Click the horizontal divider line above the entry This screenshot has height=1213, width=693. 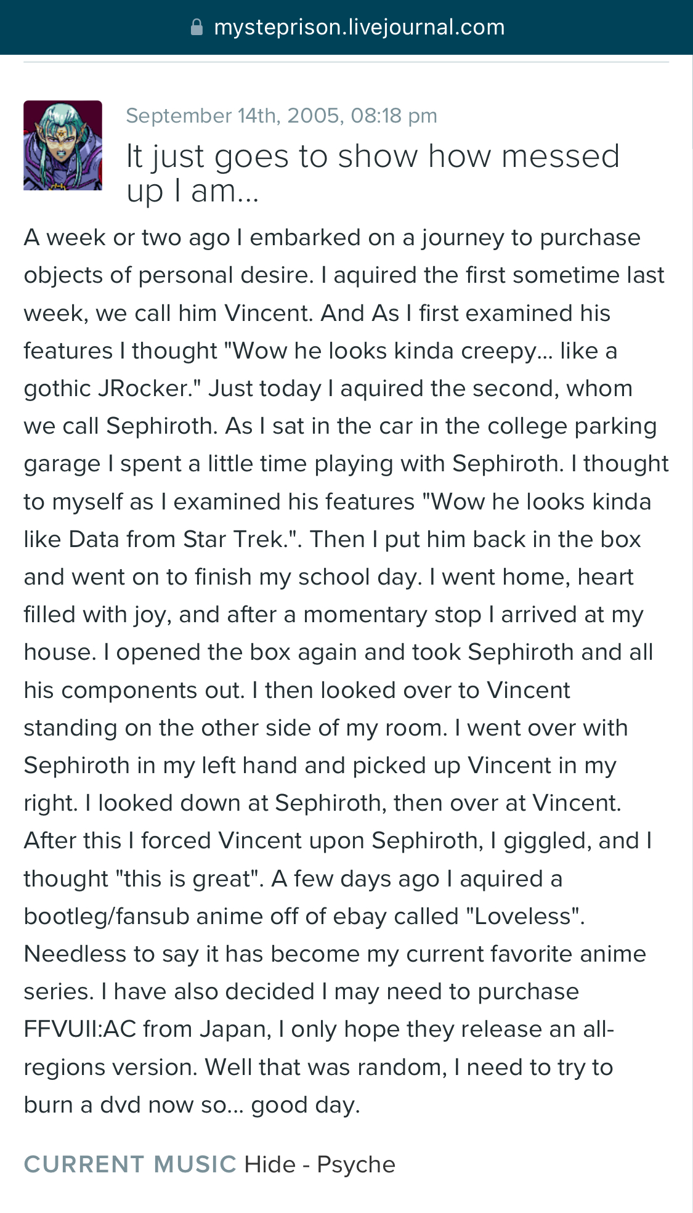346,62
